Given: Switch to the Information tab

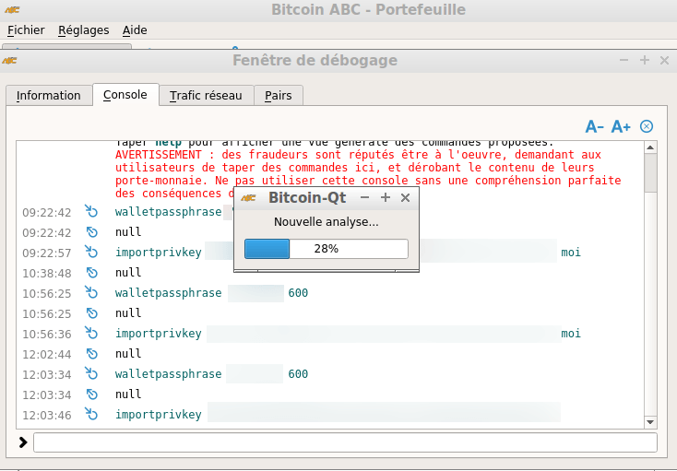Looking at the screenshot, I should click(x=49, y=95).
